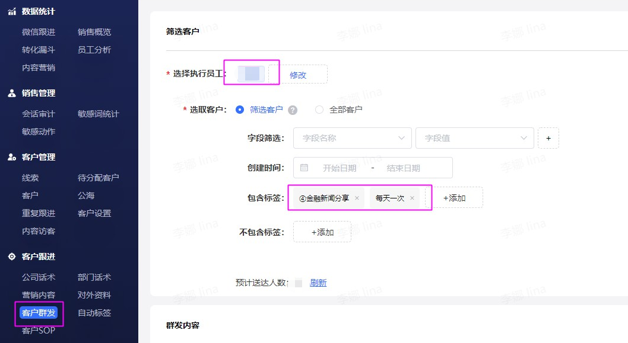Select the 全部客户 radio option

pos(319,110)
